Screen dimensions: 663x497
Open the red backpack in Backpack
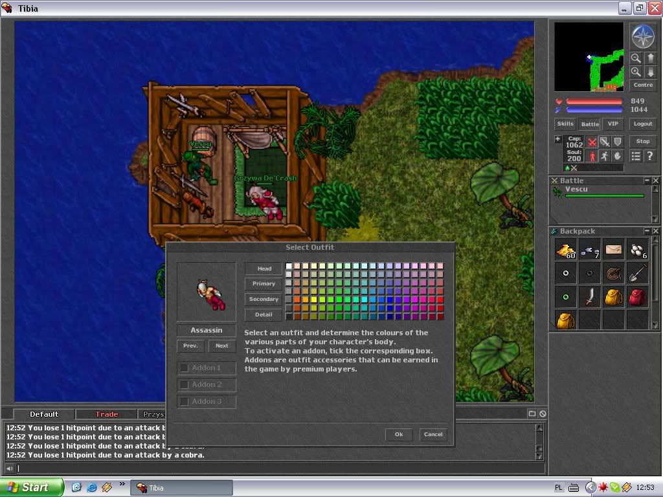[x=638, y=298]
